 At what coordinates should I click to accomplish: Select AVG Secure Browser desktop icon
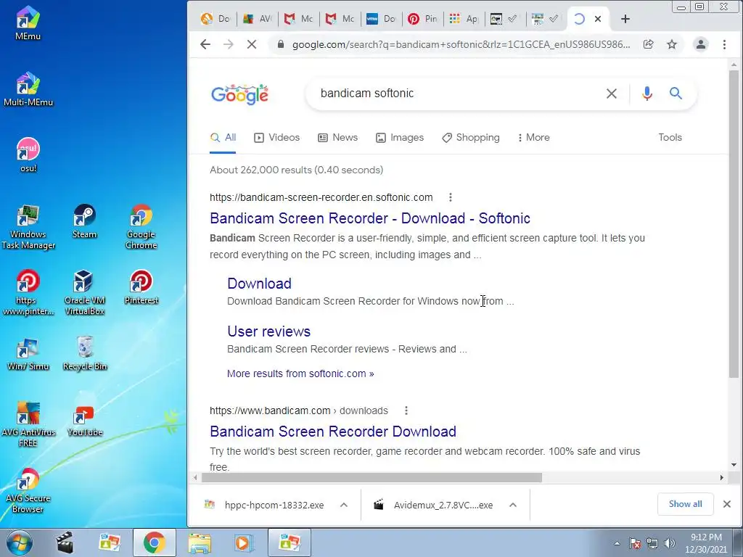(28, 491)
